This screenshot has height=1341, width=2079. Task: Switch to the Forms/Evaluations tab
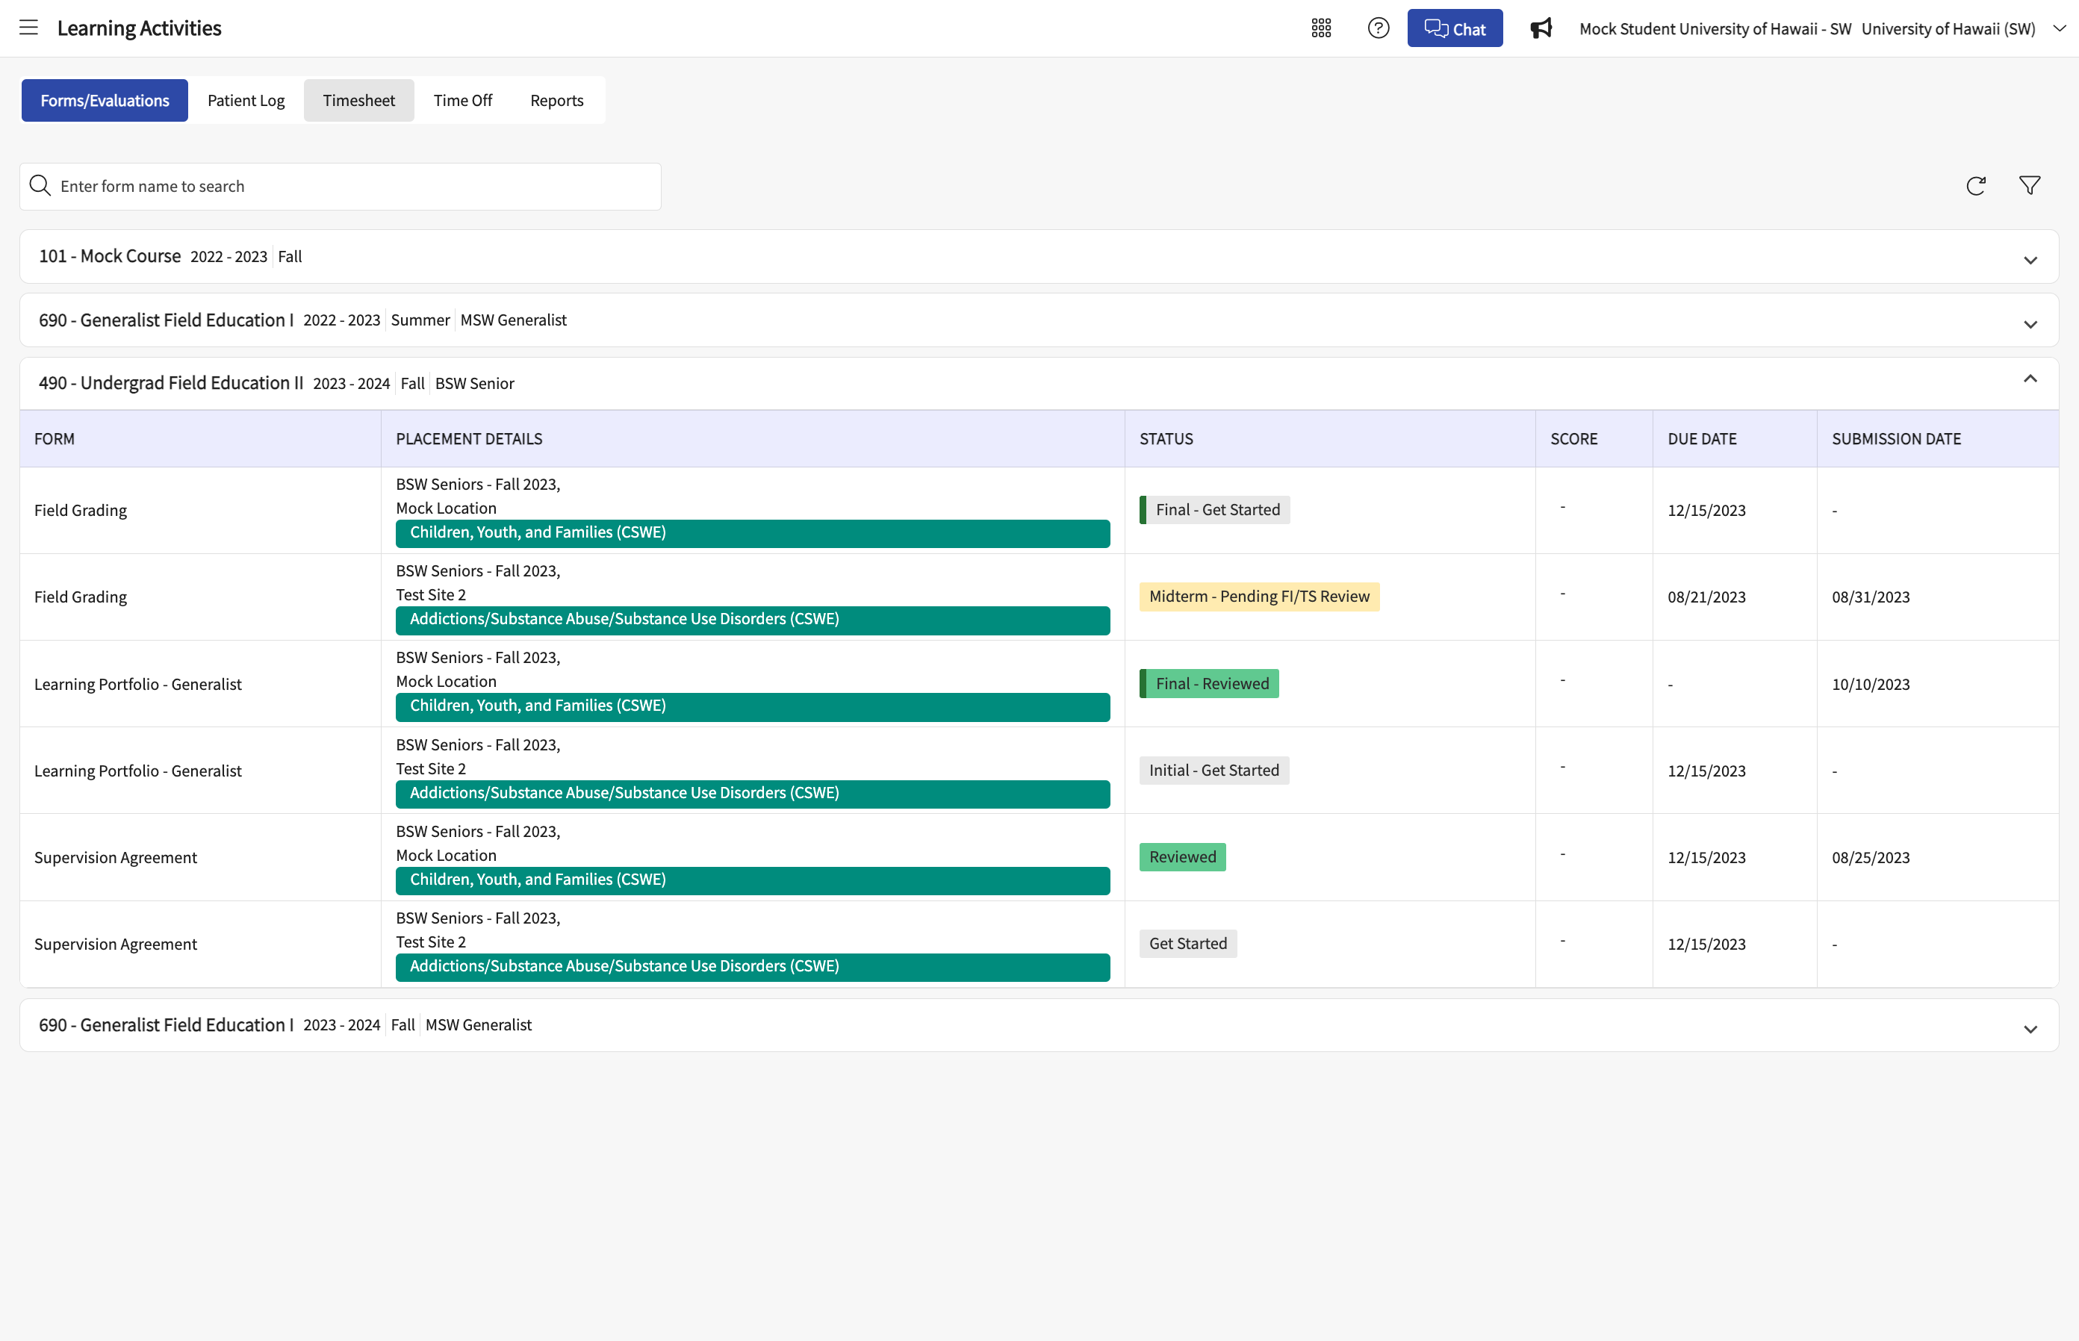(105, 100)
